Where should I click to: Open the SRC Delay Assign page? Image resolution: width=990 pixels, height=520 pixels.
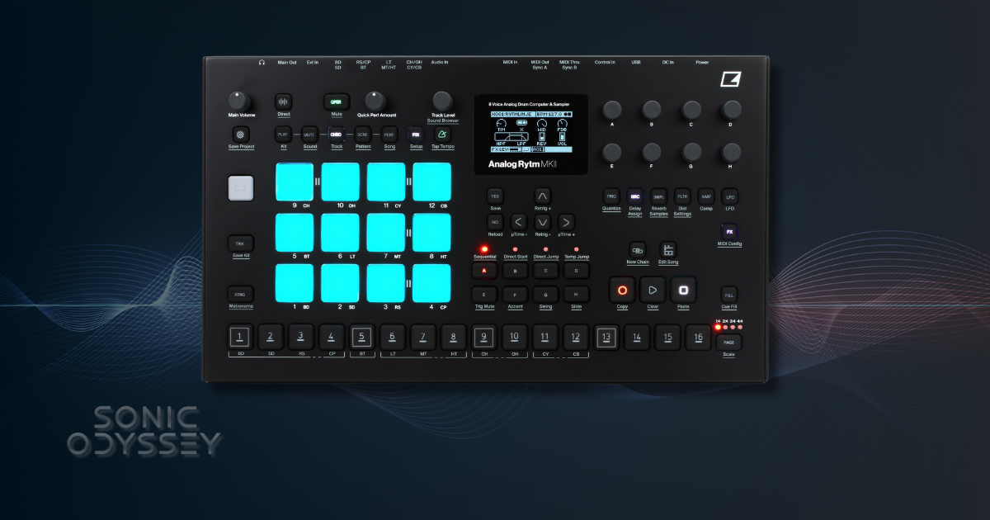[635, 196]
